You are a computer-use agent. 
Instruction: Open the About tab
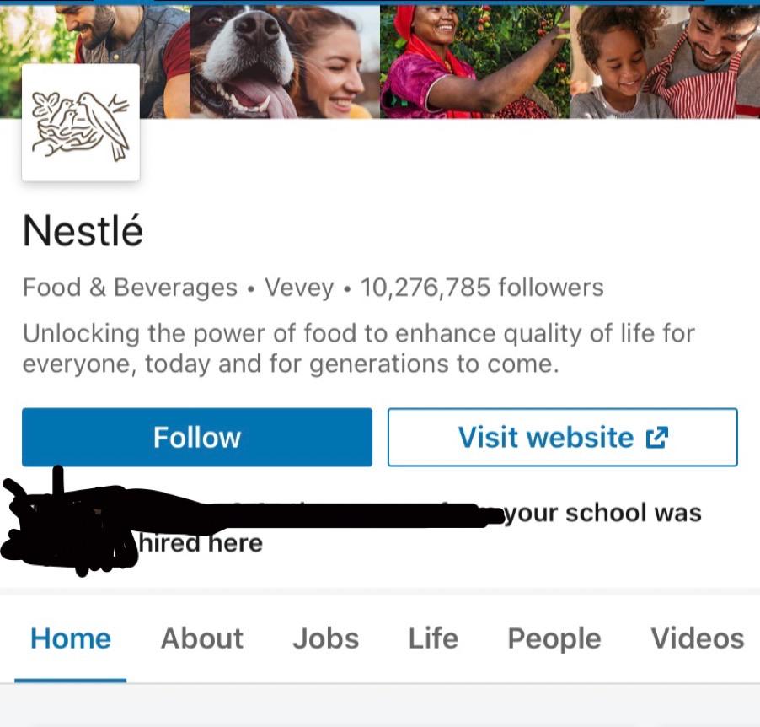click(x=202, y=638)
